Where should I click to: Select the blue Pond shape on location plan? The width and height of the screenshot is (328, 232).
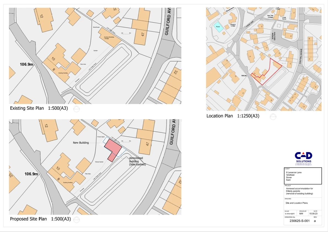218,27
